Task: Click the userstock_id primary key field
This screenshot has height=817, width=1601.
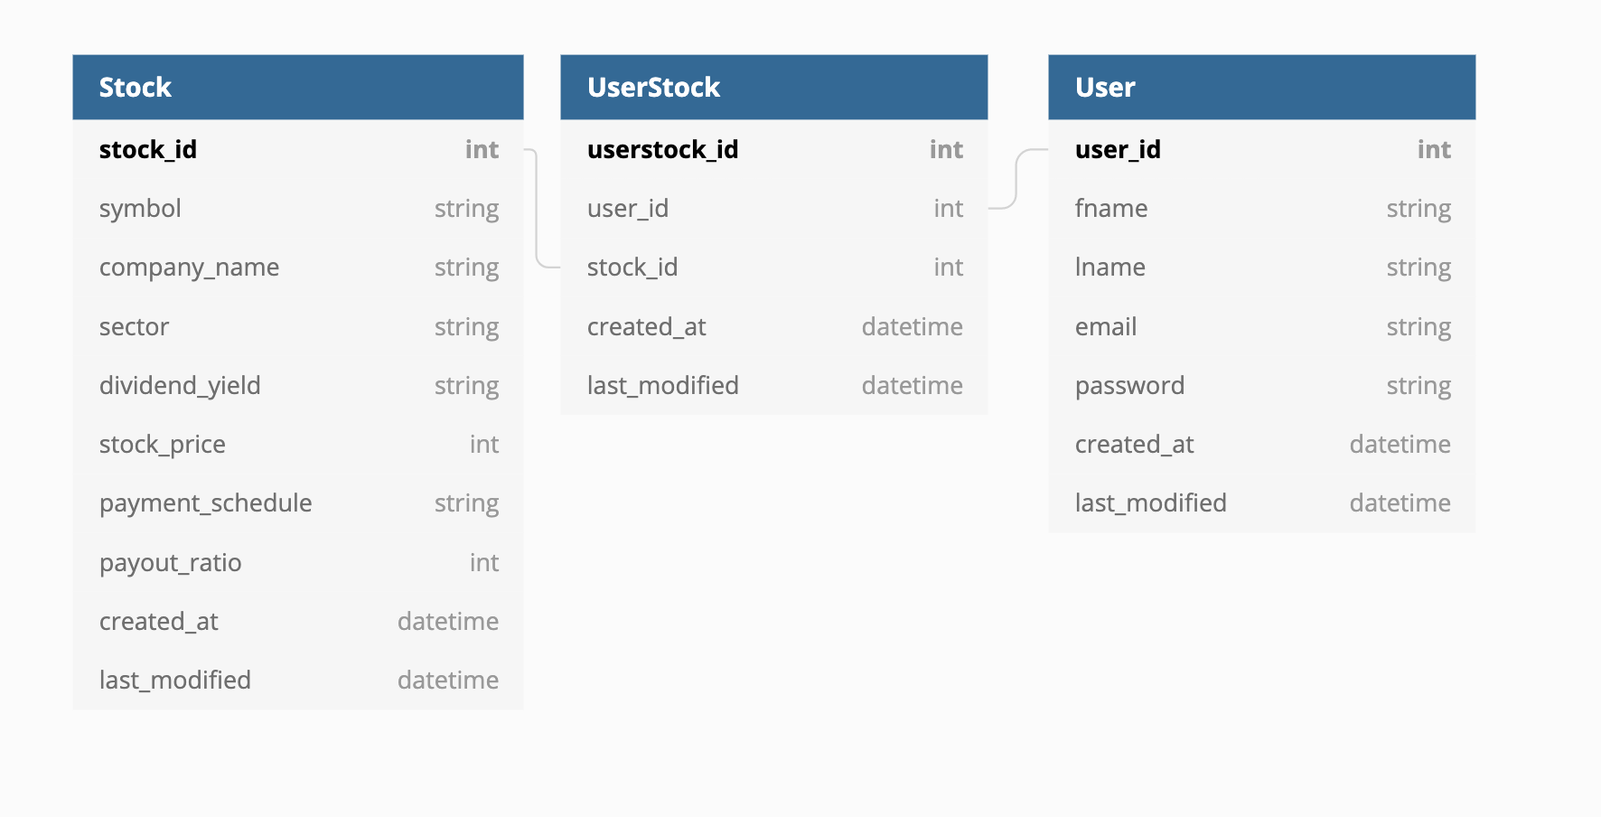Action: pyautogui.click(x=663, y=150)
